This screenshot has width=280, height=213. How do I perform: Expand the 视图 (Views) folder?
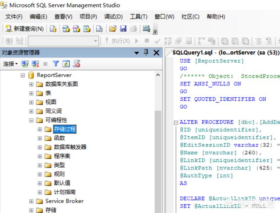(x=31, y=102)
